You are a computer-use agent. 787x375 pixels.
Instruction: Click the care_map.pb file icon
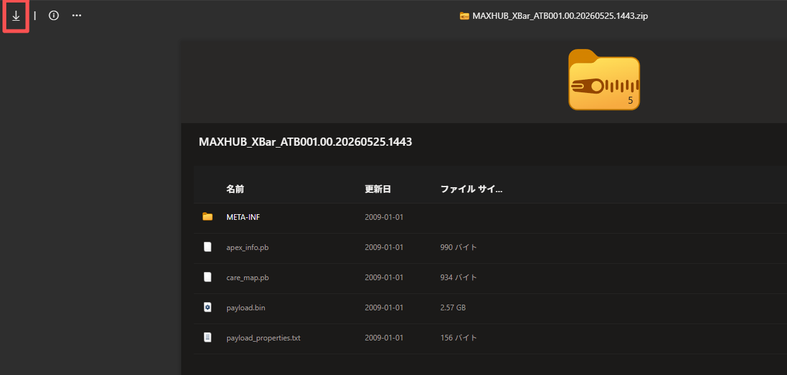[208, 277]
